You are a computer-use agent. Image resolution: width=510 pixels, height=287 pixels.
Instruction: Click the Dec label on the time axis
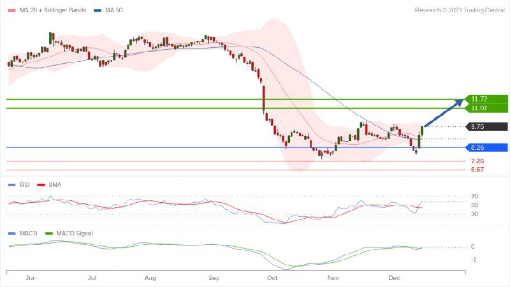click(393, 279)
